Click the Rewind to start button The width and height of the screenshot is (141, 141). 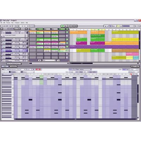(69, 26)
